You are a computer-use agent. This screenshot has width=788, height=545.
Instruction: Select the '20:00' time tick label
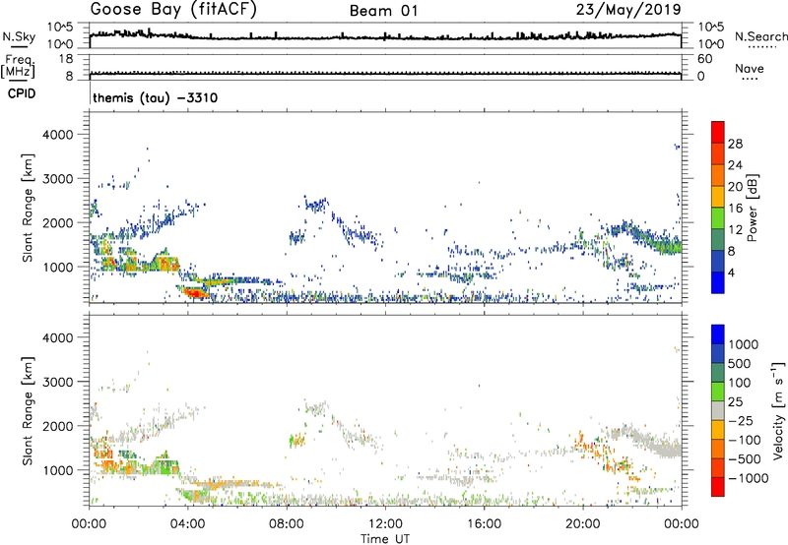pyautogui.click(x=582, y=524)
